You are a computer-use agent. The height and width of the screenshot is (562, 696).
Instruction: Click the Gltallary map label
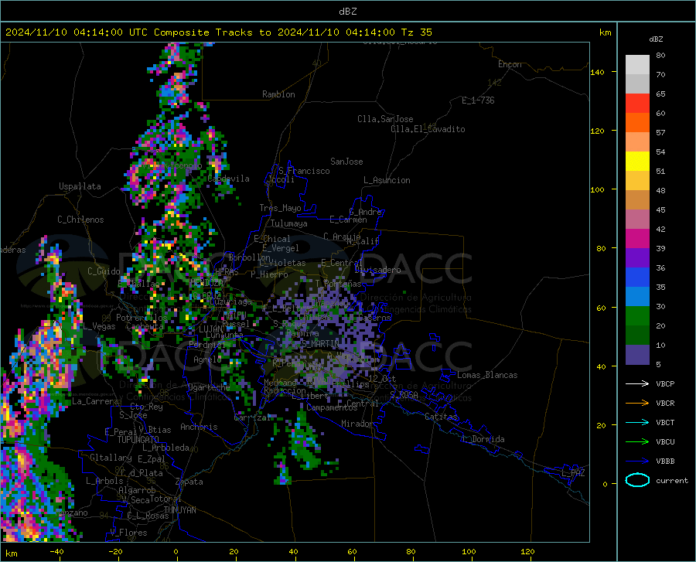tap(111, 458)
